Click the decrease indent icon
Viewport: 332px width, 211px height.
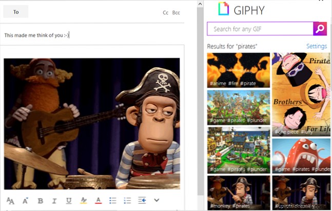tap(142, 200)
